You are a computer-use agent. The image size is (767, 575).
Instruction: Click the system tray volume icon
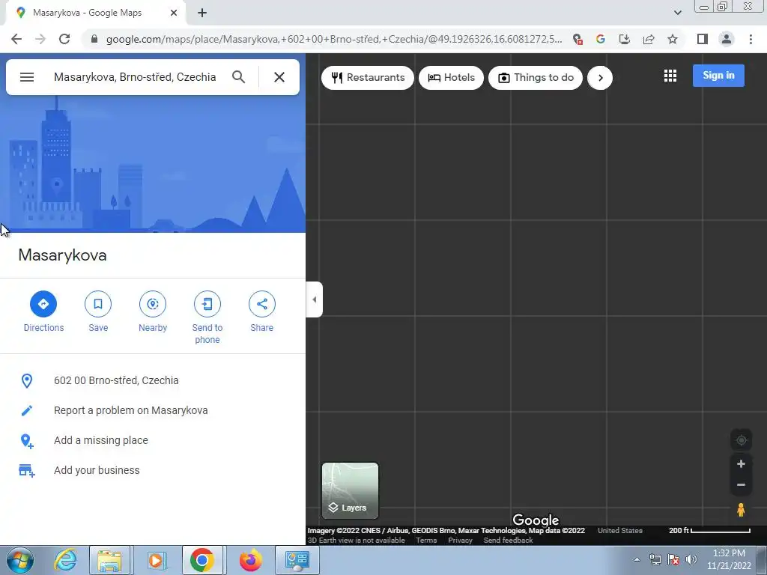tap(691, 559)
